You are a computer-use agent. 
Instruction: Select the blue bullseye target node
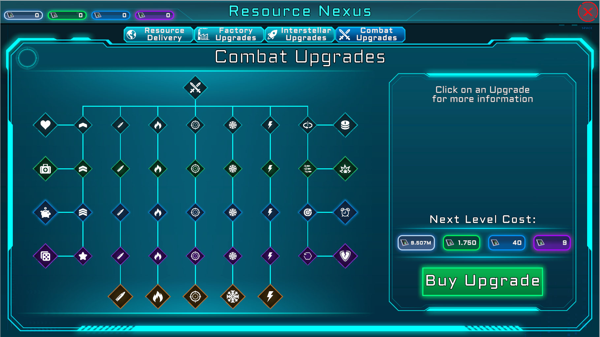pos(307,212)
